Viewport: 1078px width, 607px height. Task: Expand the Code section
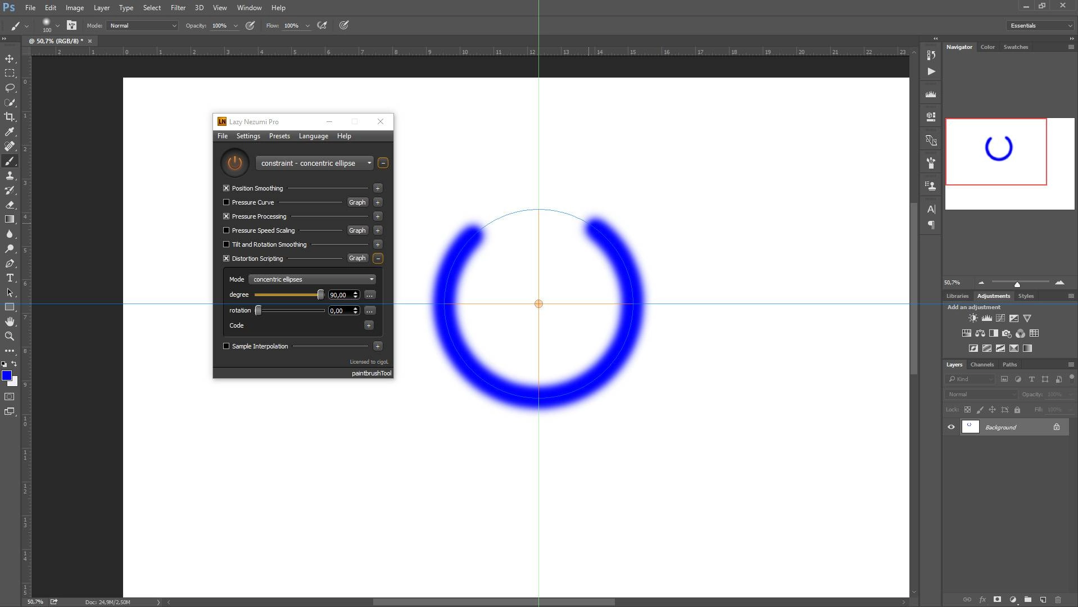pos(369,325)
